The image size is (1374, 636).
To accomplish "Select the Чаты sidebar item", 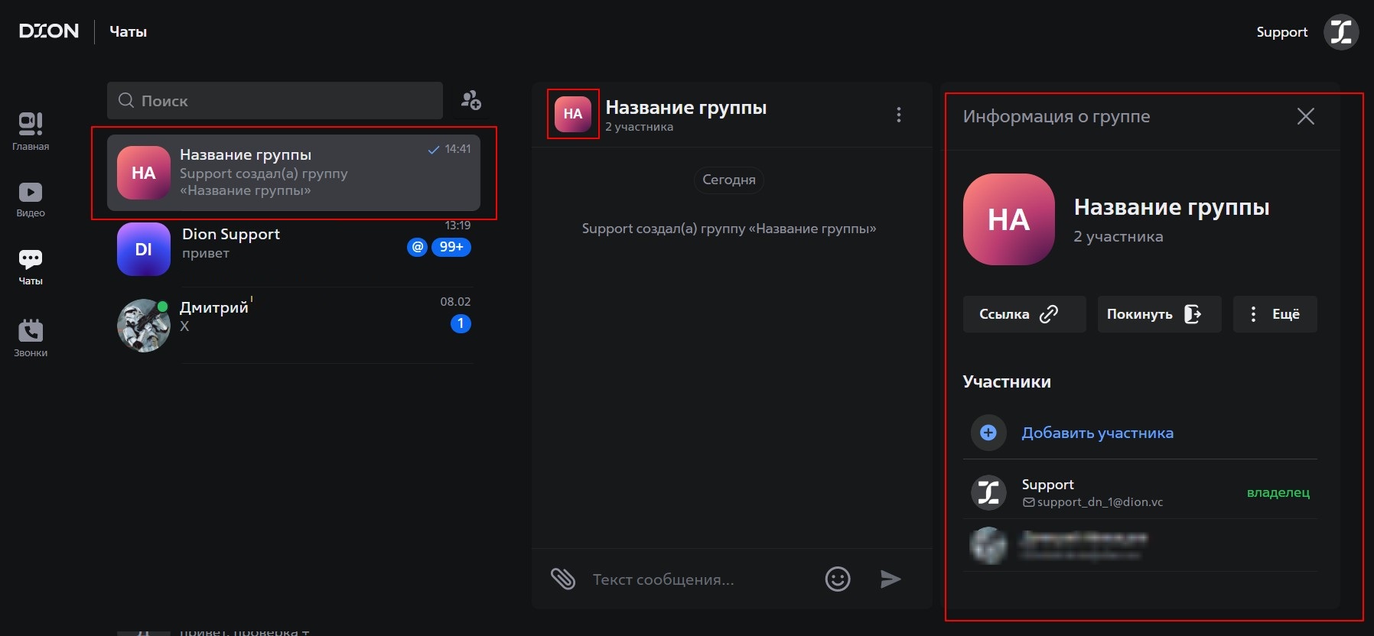I will pyautogui.click(x=31, y=267).
